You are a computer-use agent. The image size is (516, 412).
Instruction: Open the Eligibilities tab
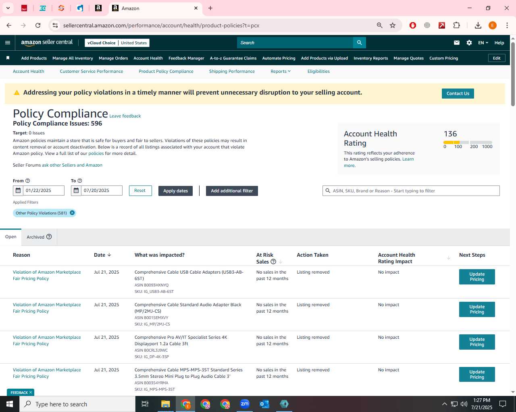coord(318,71)
